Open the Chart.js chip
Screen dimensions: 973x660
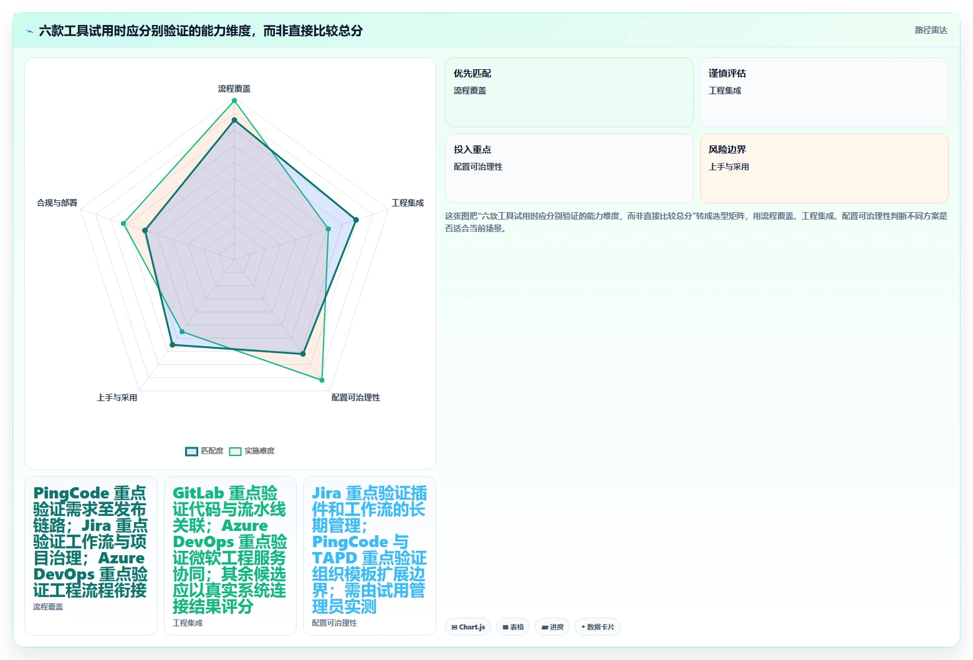point(468,627)
